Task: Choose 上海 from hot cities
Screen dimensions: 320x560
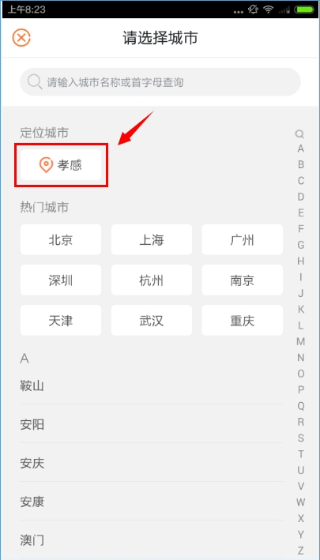Action: (x=152, y=239)
